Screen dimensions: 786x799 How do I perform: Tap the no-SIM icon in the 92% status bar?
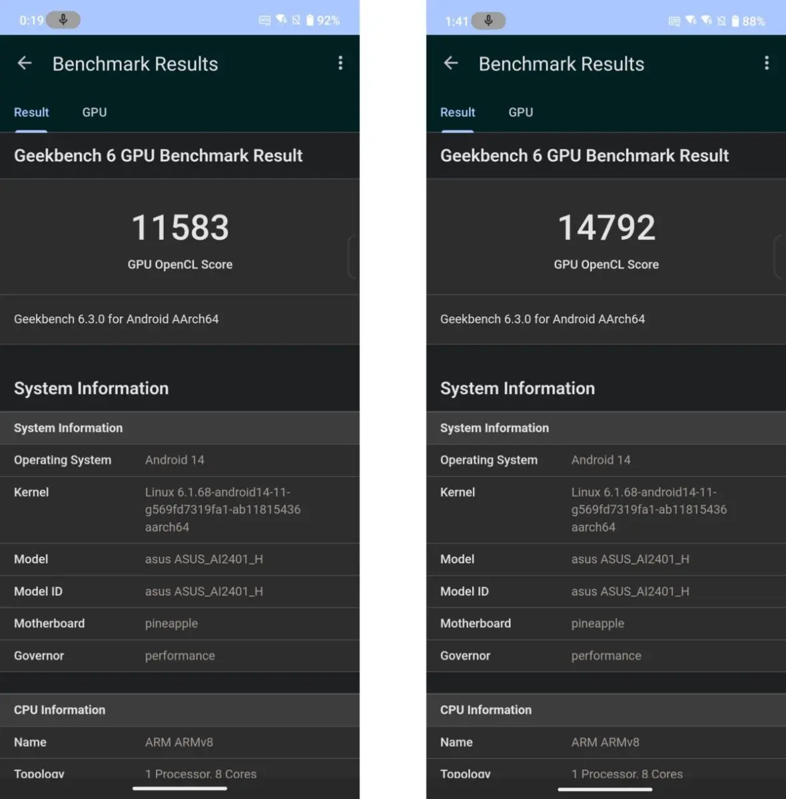pos(296,20)
